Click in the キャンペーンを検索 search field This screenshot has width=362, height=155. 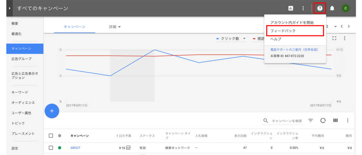coord(287,121)
